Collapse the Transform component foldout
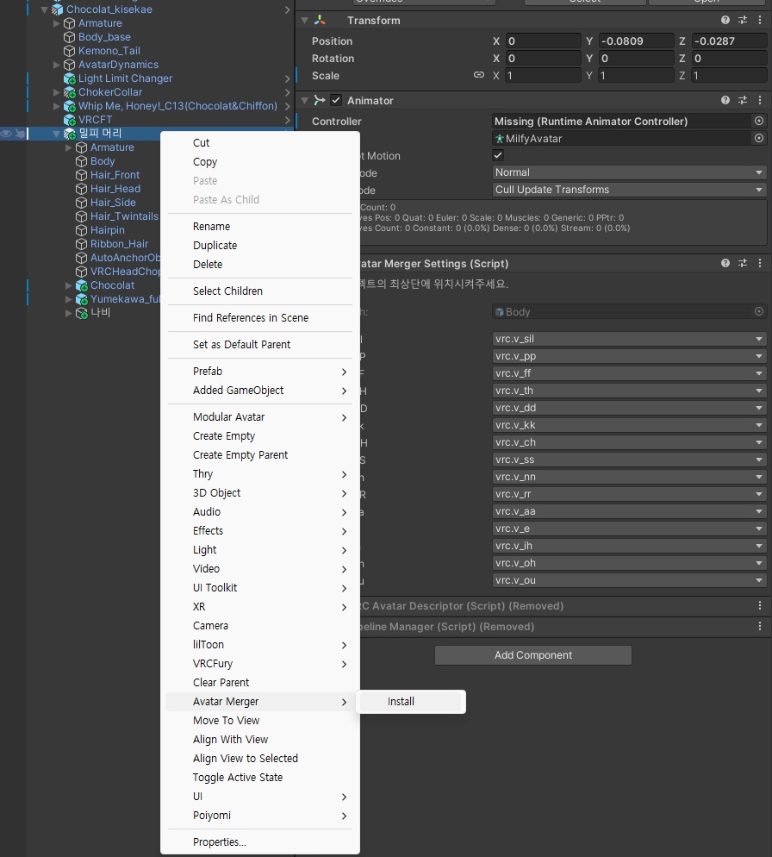Viewport: 772px width, 857px height. point(305,20)
